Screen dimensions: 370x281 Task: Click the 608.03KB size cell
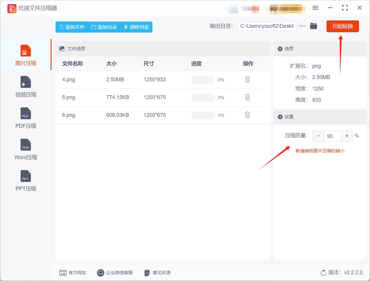(118, 115)
